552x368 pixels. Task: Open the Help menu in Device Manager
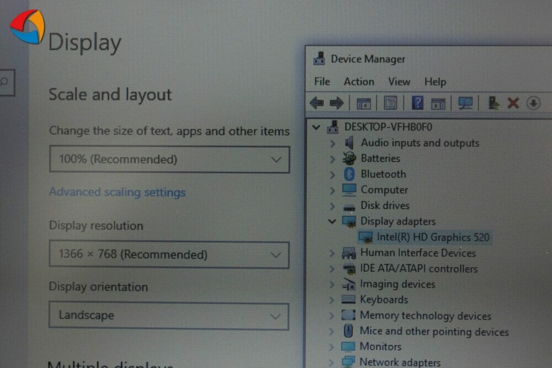pyautogui.click(x=435, y=82)
